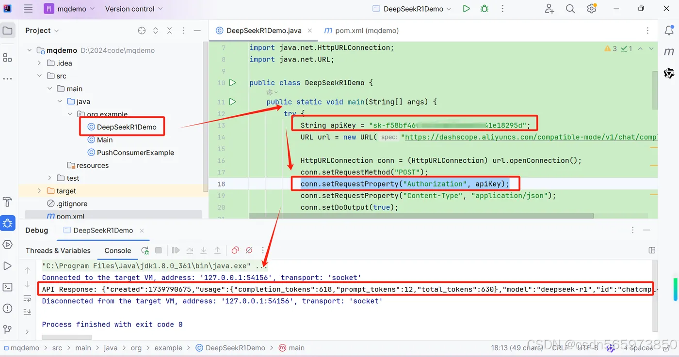Open the Tongyi Lingma AI assistant panel

coord(669,73)
